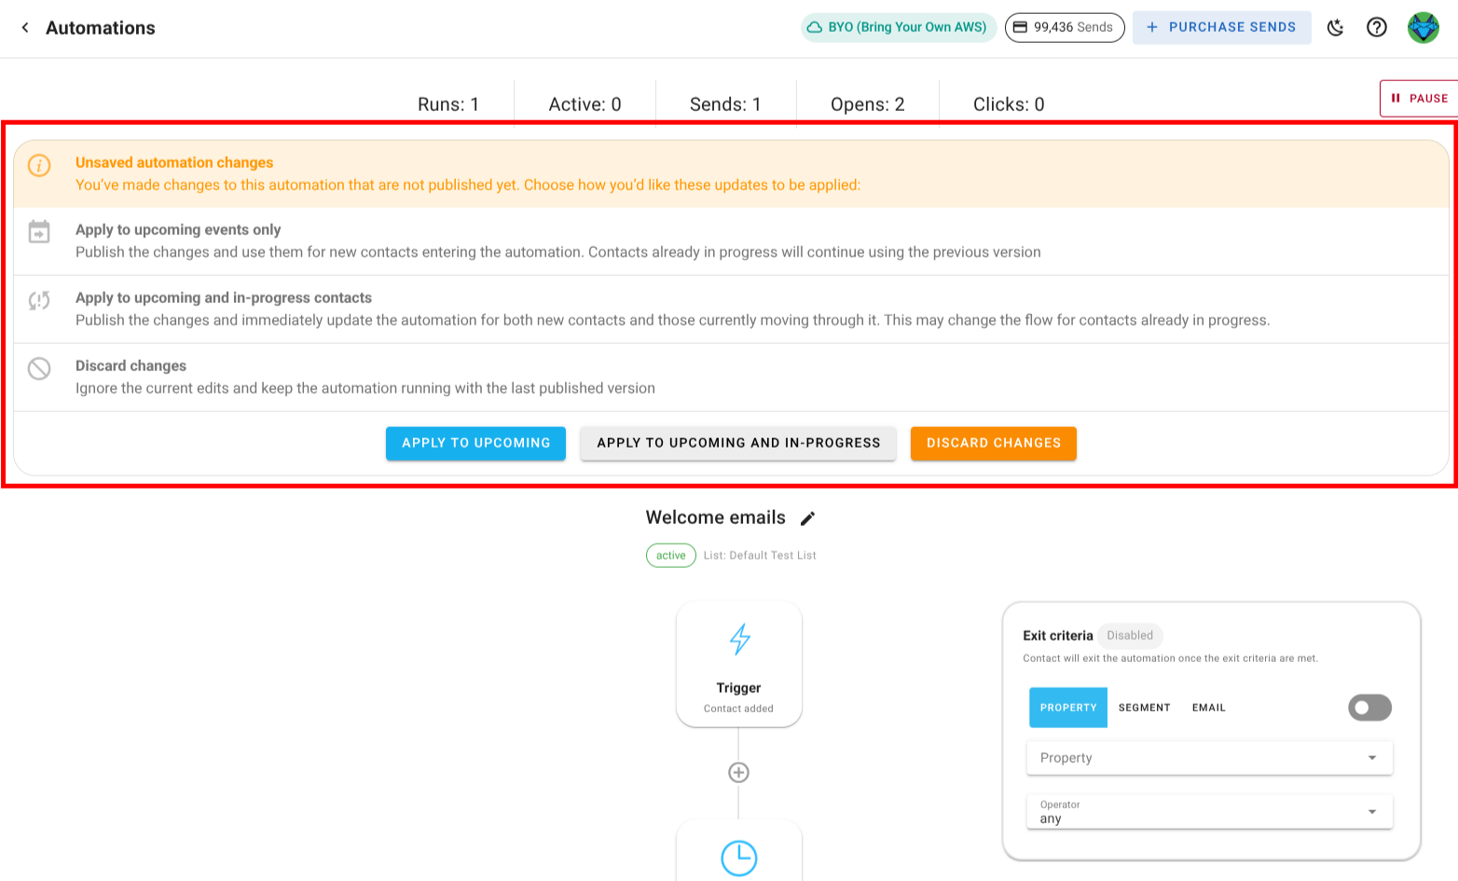Screen dimensions: 1458x881
Task: Click the back arrow beside Automations
Action: tap(25, 28)
